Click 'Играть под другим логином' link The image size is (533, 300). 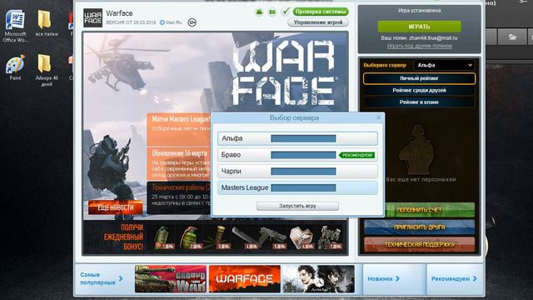tap(420, 46)
